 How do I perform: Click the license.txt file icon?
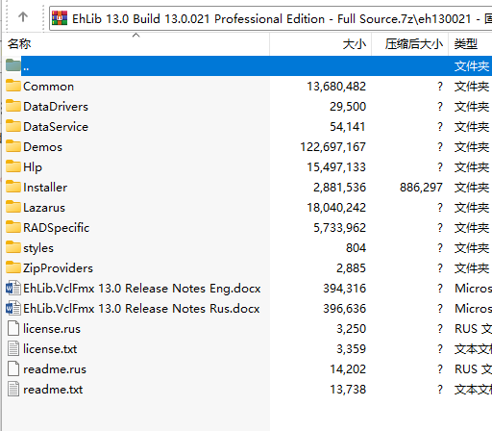point(13,348)
